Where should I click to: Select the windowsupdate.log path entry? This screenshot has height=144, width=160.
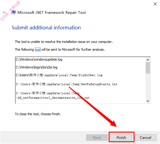tap(39, 59)
